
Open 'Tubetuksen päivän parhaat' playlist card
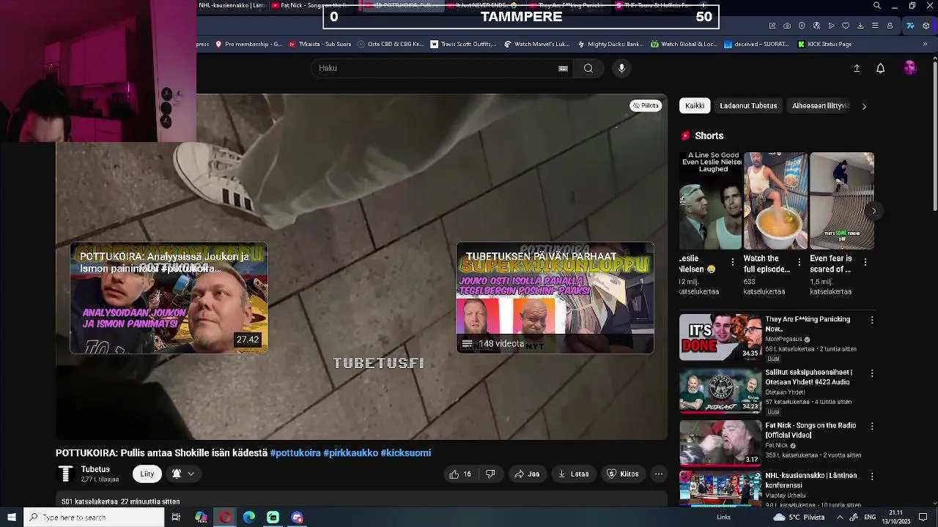pyautogui.click(x=555, y=298)
